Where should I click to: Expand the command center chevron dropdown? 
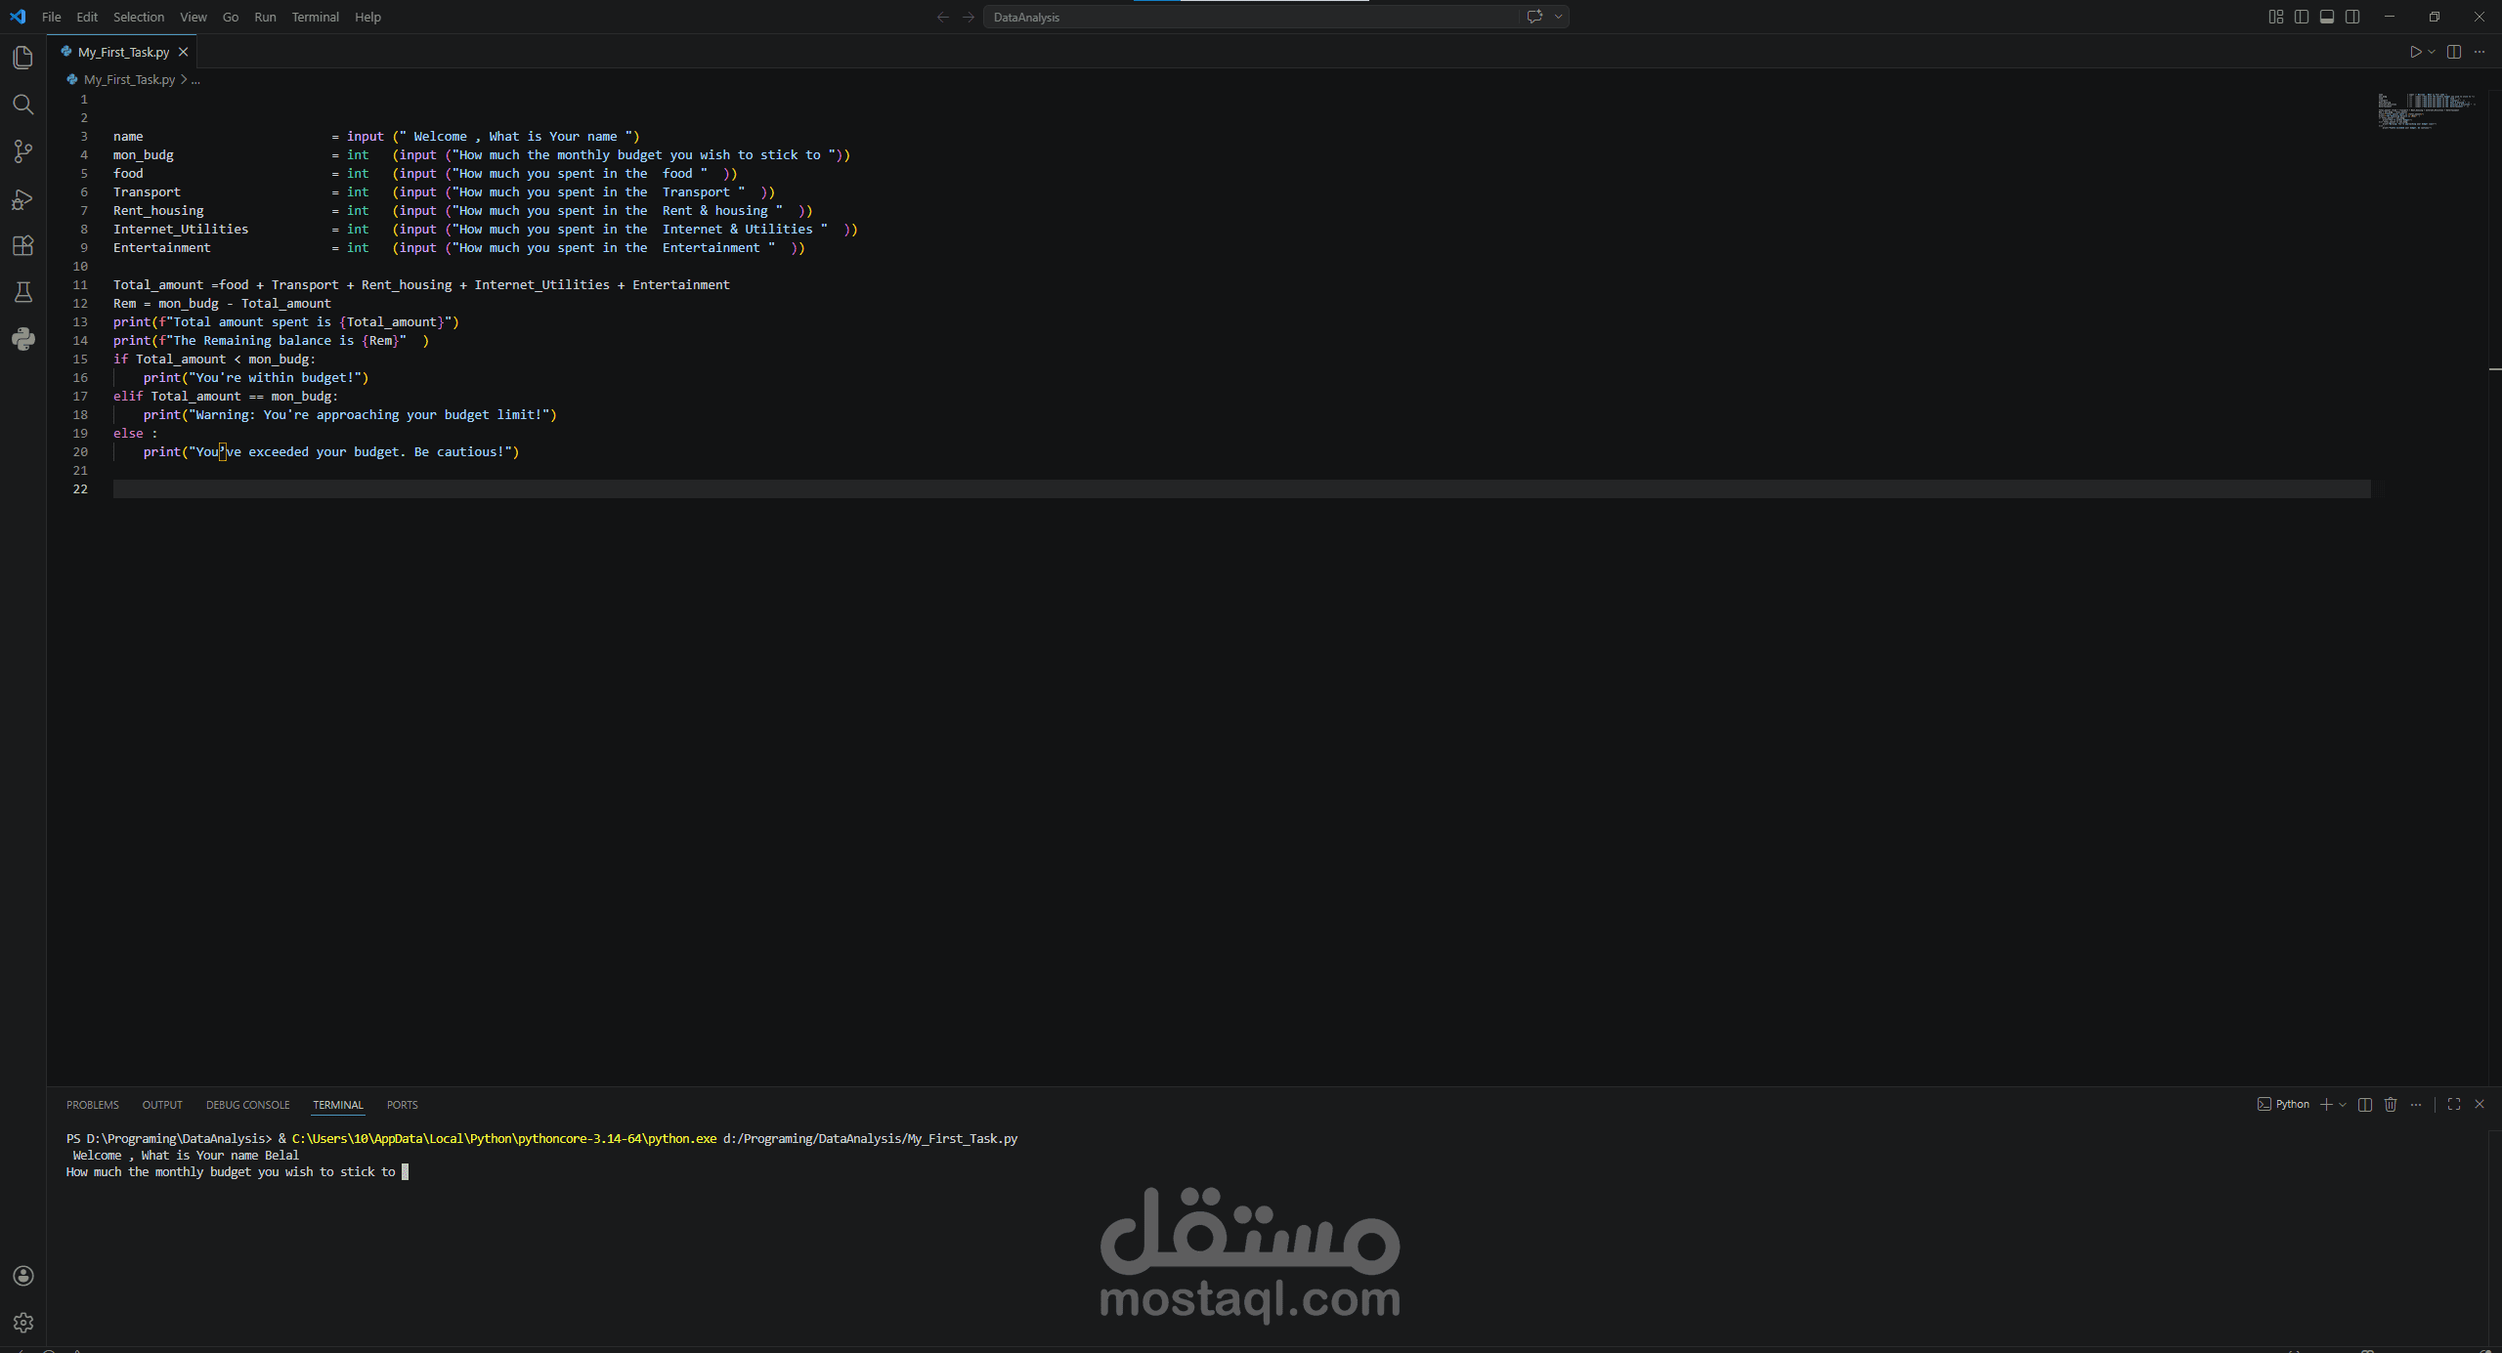tap(1558, 17)
